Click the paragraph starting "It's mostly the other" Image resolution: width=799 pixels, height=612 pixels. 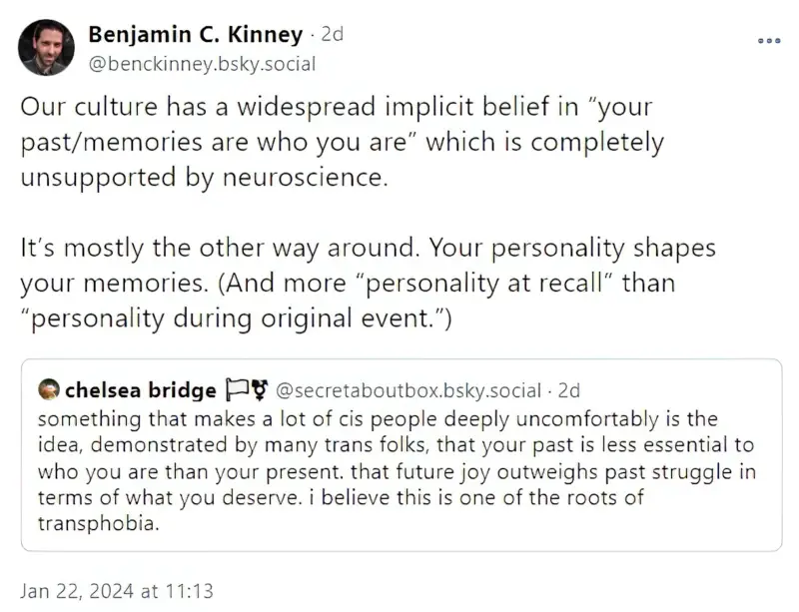coord(369,283)
